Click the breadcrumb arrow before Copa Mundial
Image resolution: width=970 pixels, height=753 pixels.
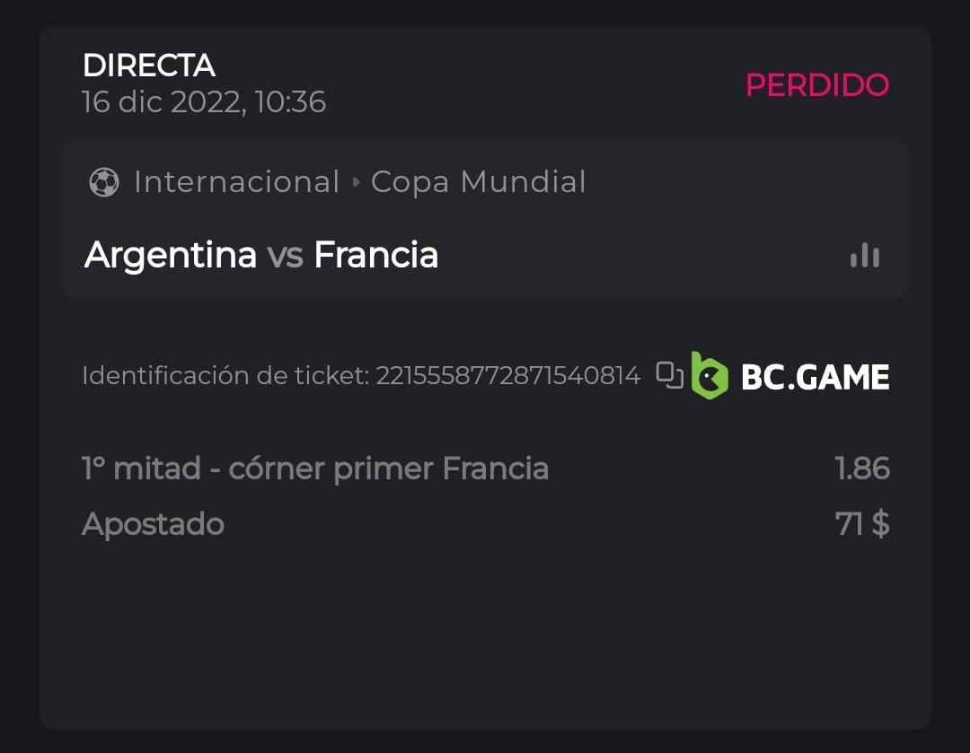[x=356, y=182]
